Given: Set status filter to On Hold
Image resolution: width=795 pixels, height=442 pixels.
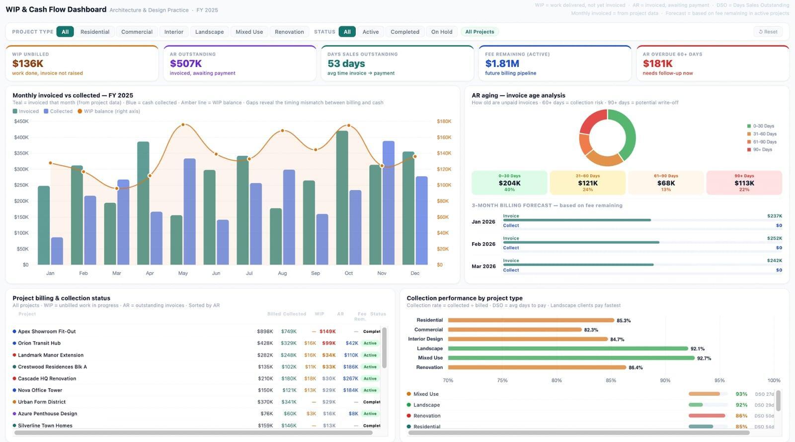Looking at the screenshot, I should 441,32.
